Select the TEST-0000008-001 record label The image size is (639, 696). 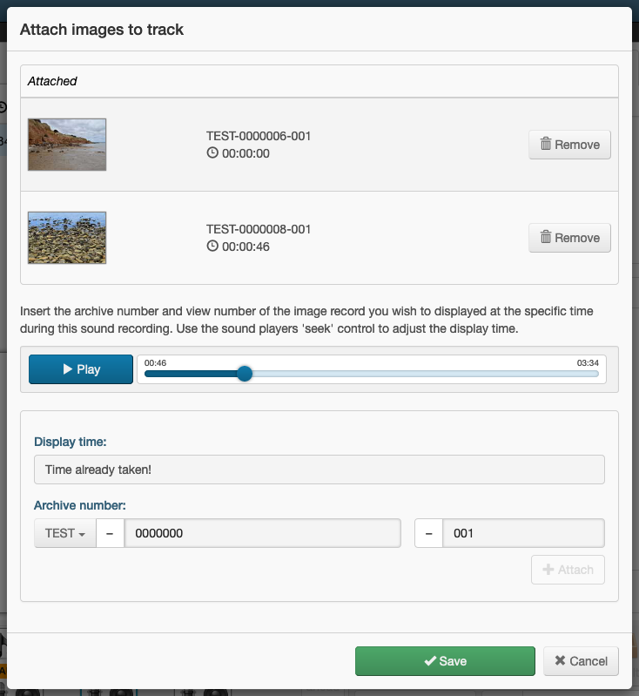click(x=259, y=229)
